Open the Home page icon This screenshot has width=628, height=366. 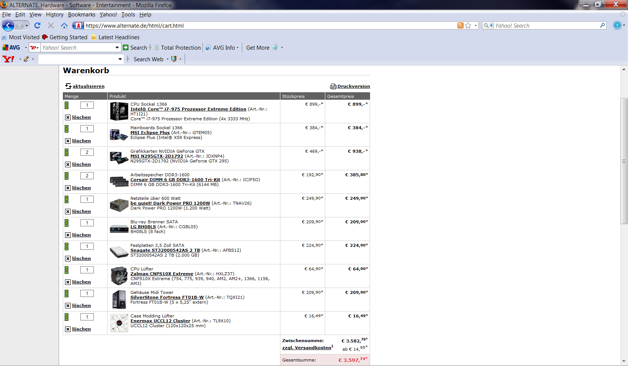64,25
